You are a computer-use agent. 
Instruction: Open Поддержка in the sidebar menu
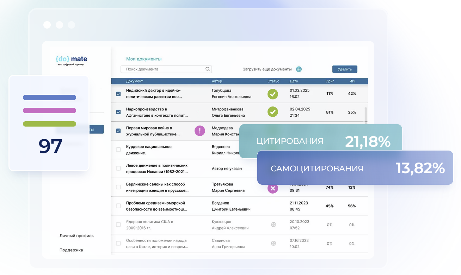(x=71, y=250)
